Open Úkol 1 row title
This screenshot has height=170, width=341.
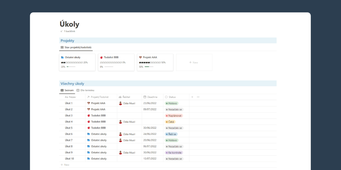coord(69,103)
